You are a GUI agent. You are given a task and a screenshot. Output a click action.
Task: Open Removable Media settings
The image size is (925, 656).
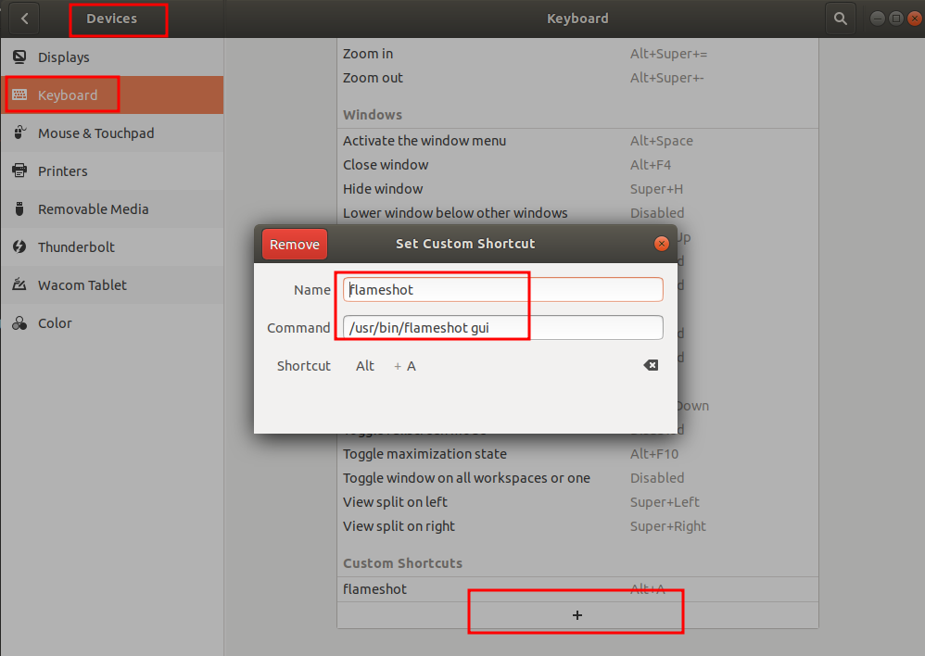pos(112,208)
